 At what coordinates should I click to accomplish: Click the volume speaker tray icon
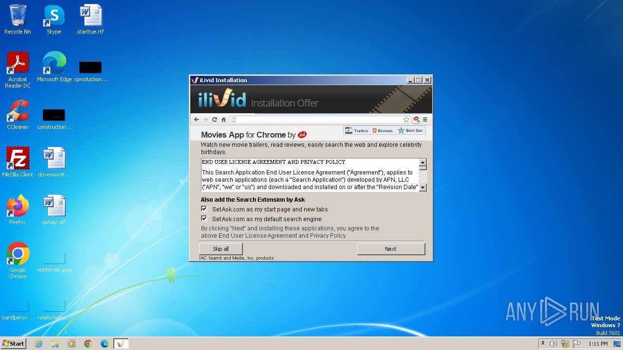pos(553,344)
